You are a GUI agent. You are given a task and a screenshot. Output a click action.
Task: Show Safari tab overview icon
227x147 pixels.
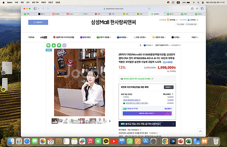(x=202, y=9)
